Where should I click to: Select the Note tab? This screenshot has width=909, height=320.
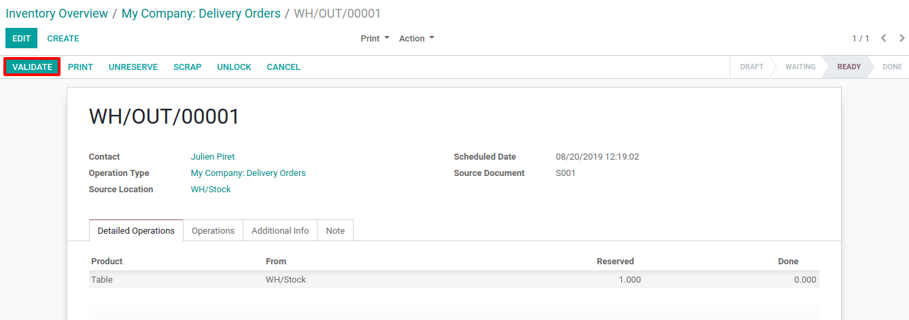coord(335,231)
